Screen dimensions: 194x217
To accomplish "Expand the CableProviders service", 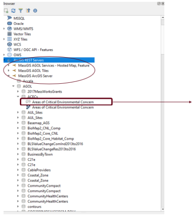I will point(18,170).
